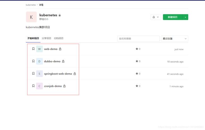The image size is (205, 130).
Task: Click the K avatar of kubernetes group
Action: (31, 17)
